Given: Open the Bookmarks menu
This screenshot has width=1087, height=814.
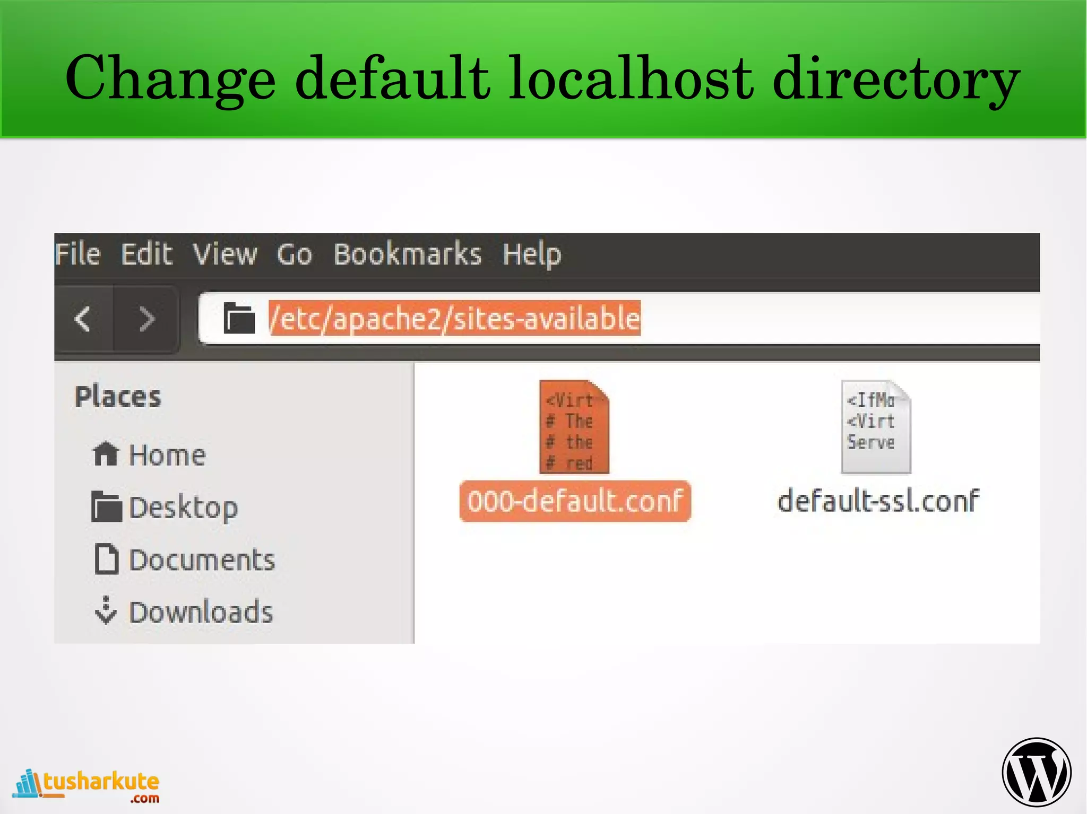Looking at the screenshot, I should (408, 254).
